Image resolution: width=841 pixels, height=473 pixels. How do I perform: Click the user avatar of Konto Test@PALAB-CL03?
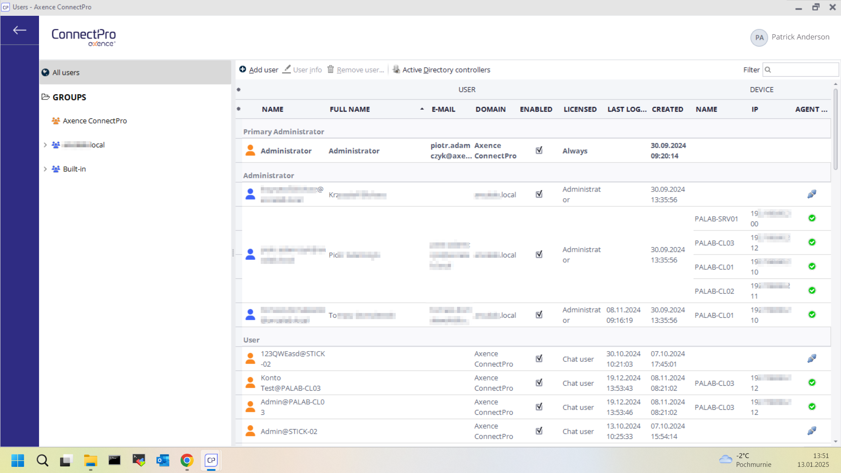(x=250, y=383)
